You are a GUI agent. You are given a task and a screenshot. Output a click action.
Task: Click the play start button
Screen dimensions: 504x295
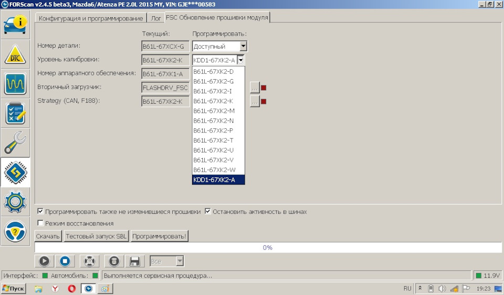tap(44, 261)
